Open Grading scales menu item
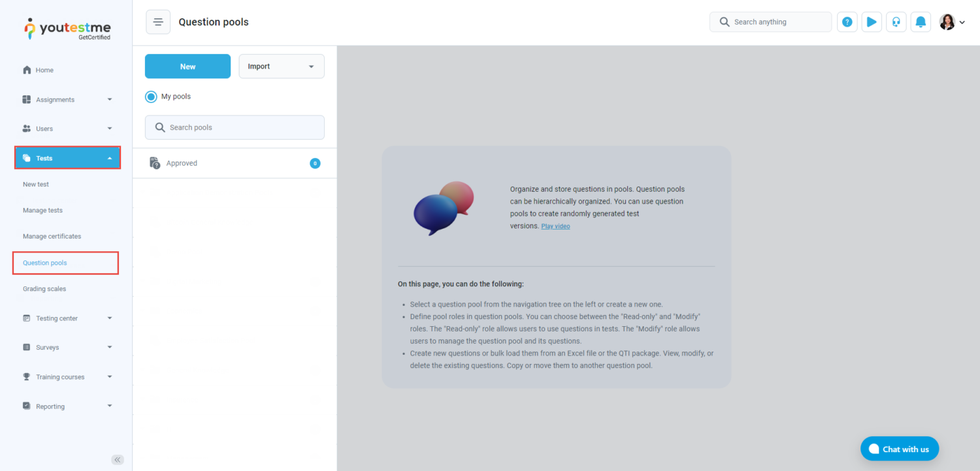 click(x=44, y=289)
